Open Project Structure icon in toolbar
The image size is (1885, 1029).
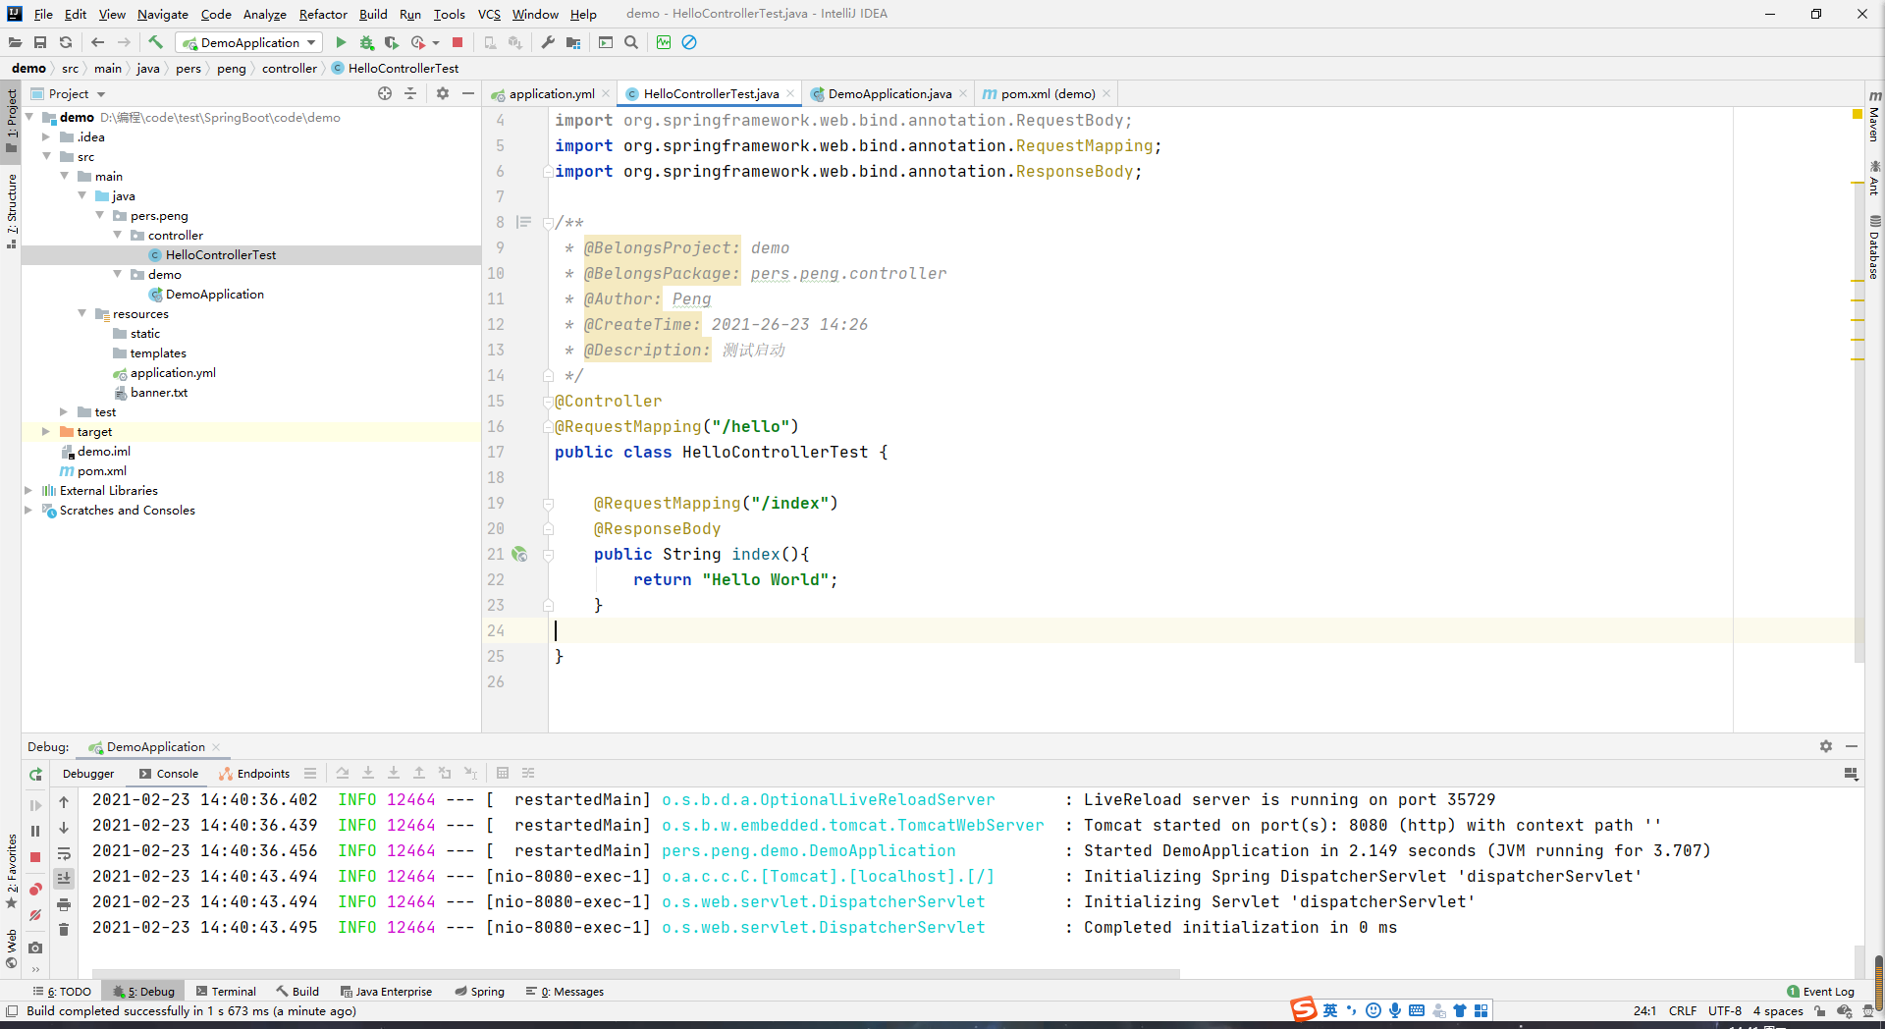pos(573,42)
